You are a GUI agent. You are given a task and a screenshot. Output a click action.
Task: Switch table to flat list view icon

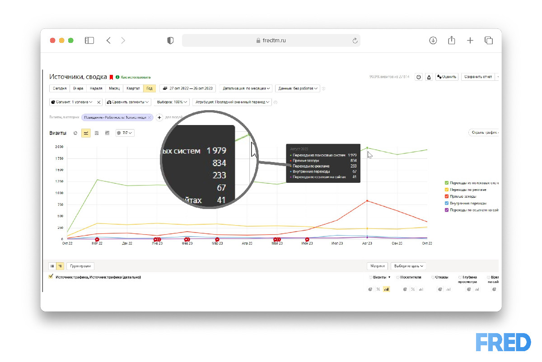52,266
